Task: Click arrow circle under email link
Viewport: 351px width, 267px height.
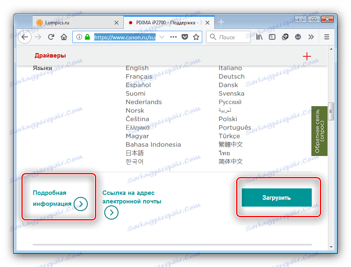Action: 111,212
